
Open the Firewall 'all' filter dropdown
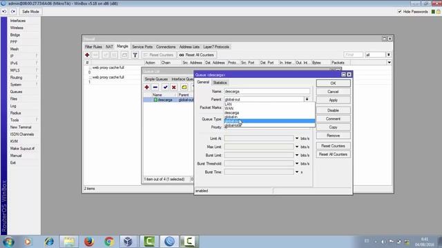click(x=389, y=55)
